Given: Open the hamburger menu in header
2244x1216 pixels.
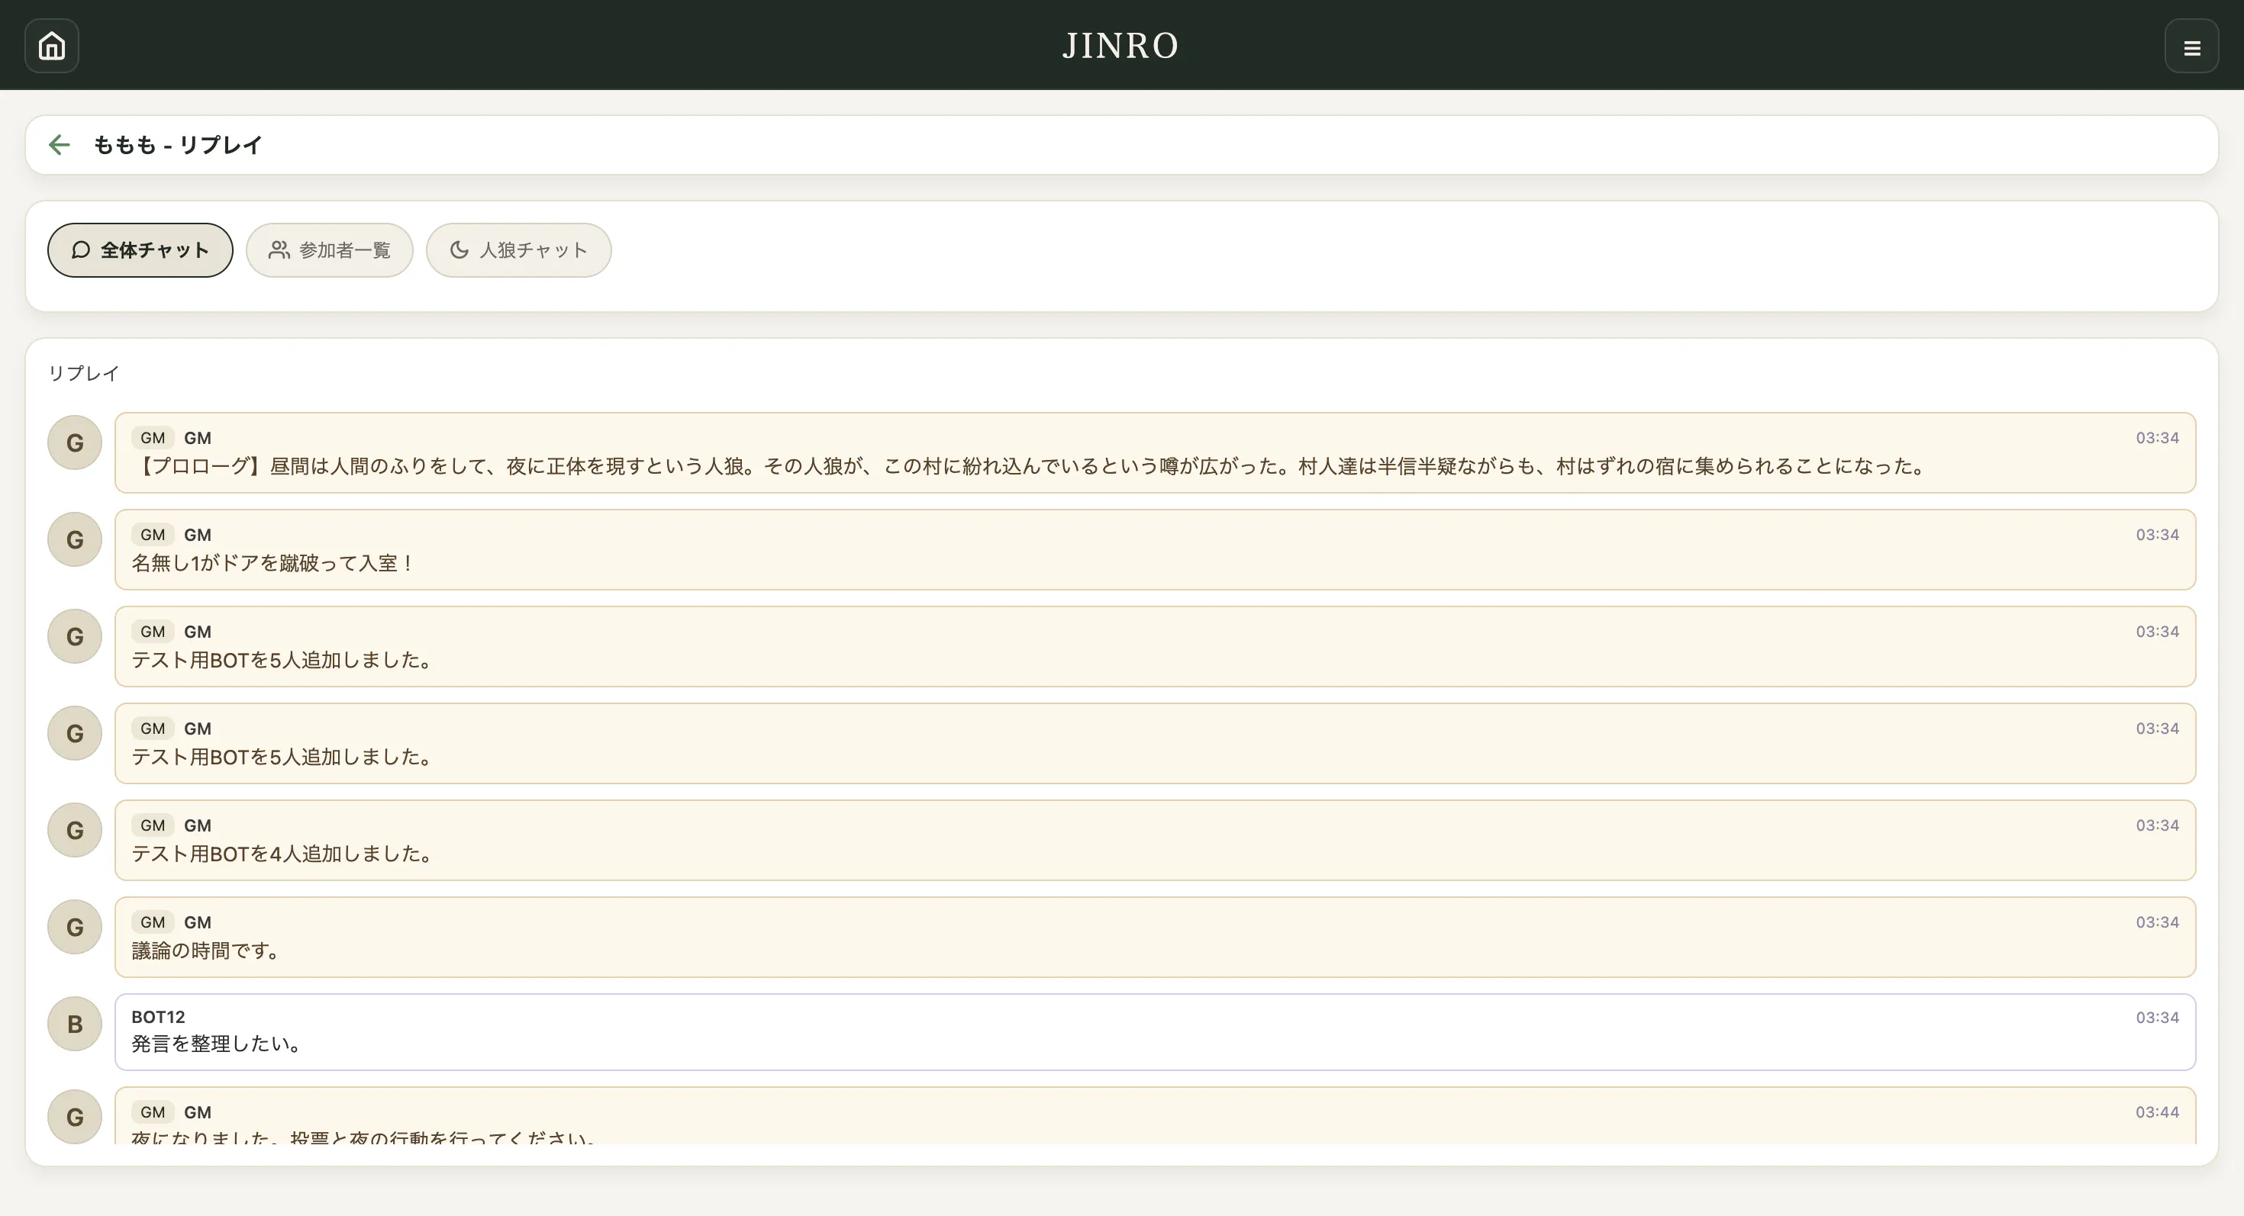Looking at the screenshot, I should pos(2191,47).
